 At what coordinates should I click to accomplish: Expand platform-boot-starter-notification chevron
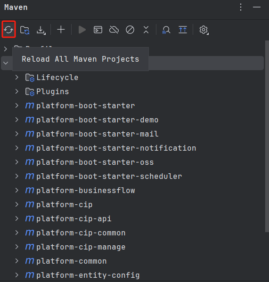[17, 148]
